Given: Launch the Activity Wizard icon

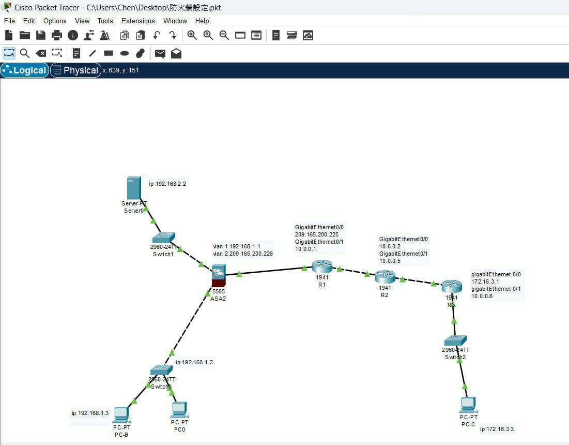Looking at the screenshot, I should click(x=88, y=35).
